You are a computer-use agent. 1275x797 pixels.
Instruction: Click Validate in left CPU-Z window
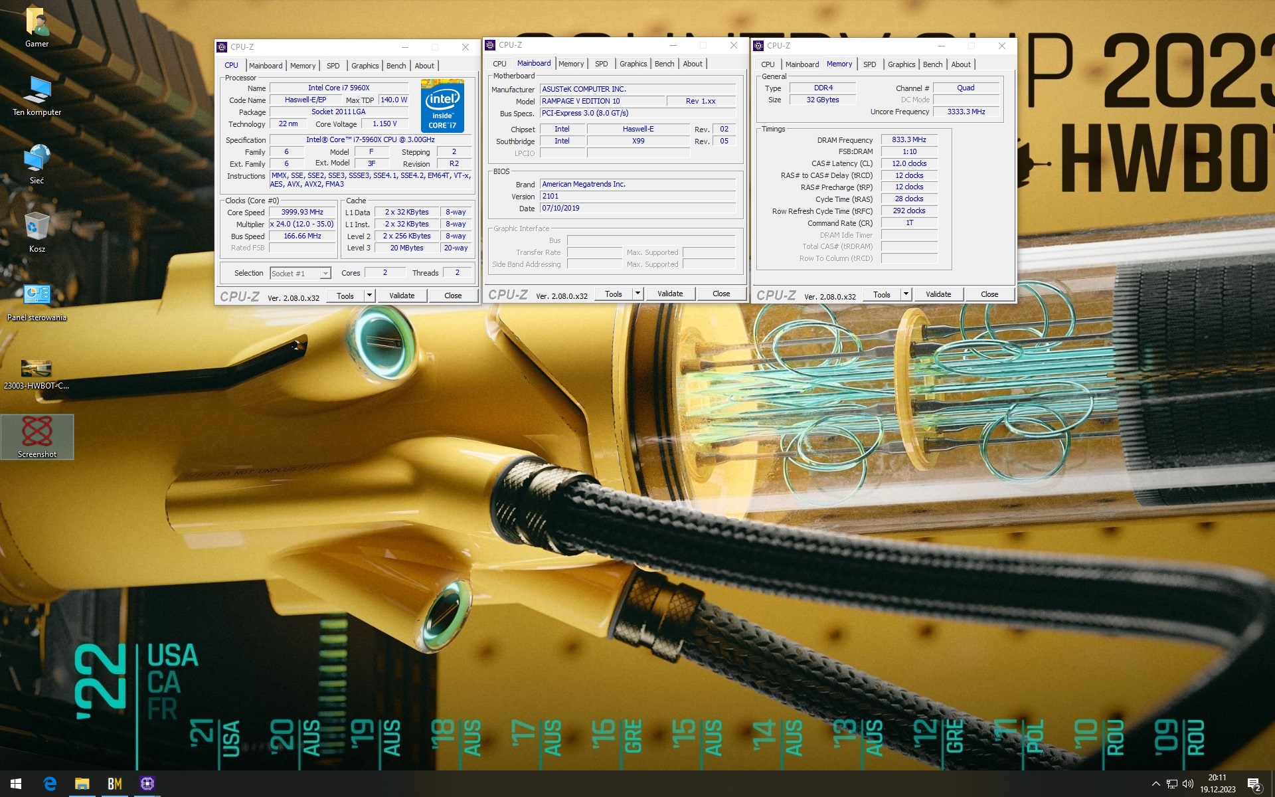pyautogui.click(x=402, y=296)
